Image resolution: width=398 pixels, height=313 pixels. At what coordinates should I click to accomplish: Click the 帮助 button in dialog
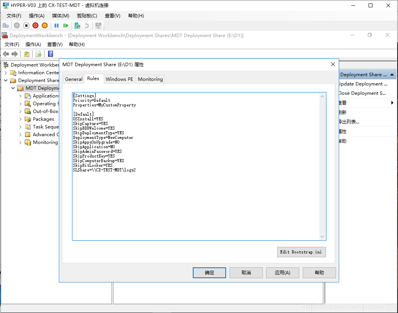(319, 273)
